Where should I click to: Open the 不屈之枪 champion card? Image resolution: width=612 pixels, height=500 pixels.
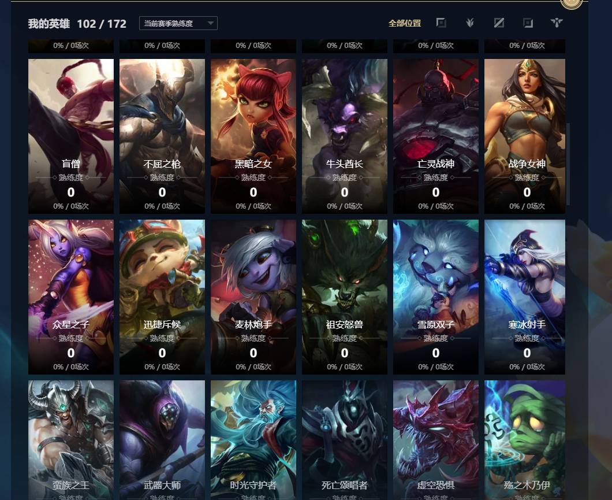tap(162, 136)
